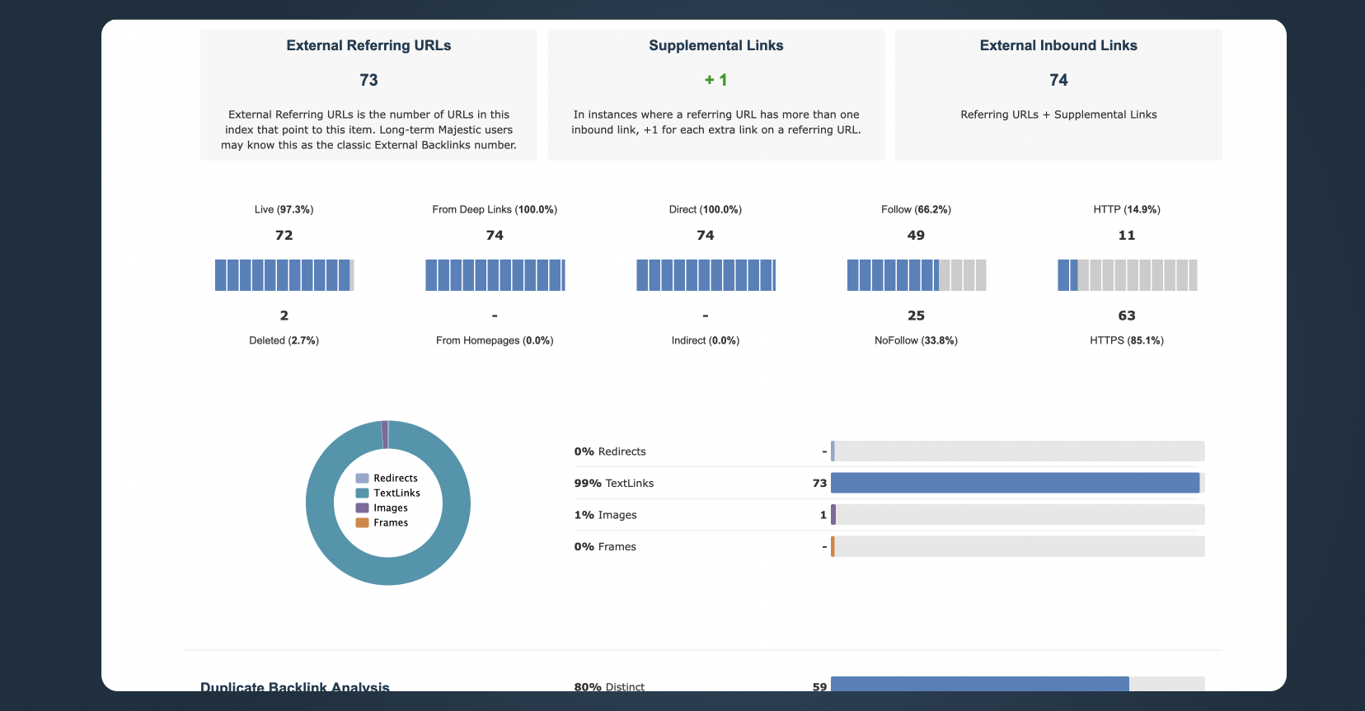Image resolution: width=1365 pixels, height=711 pixels.
Task: Click the '99% TextLinks' row label
Action: click(x=614, y=483)
